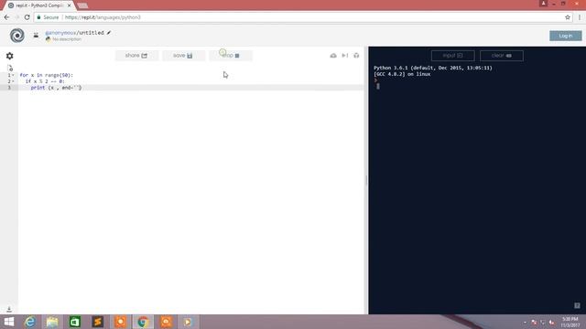The image size is (586, 329).
Task: Select the repl.it Python3 Compiler tab
Action: coord(39,5)
